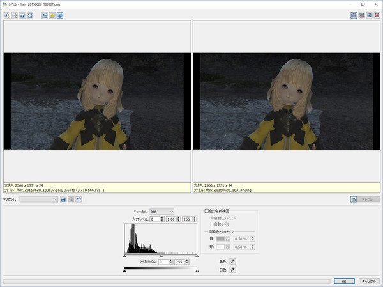Click the output level field showing 0

pyautogui.click(x=163, y=262)
